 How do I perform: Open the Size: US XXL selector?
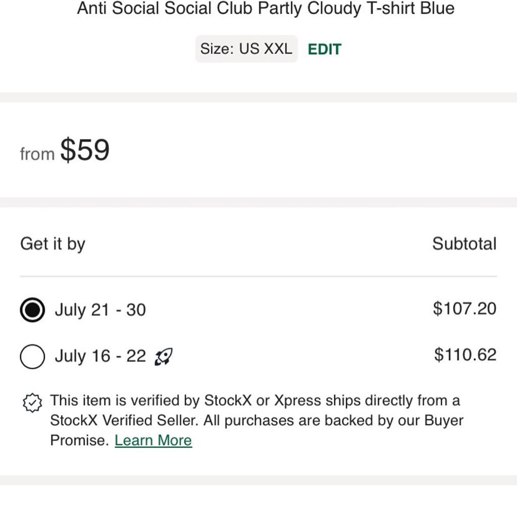pyautogui.click(x=246, y=48)
